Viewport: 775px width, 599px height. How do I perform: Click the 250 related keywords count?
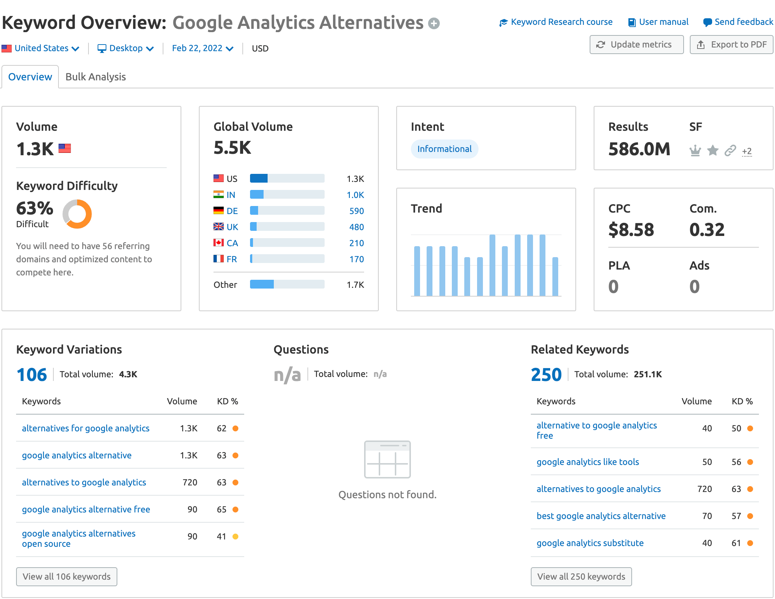tap(546, 375)
